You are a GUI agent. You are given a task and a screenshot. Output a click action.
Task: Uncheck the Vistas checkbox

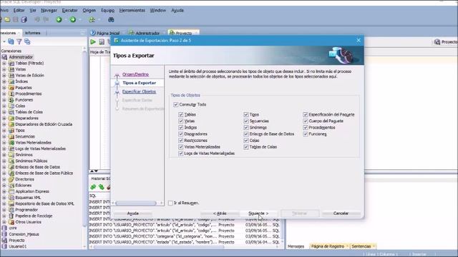tap(181, 121)
